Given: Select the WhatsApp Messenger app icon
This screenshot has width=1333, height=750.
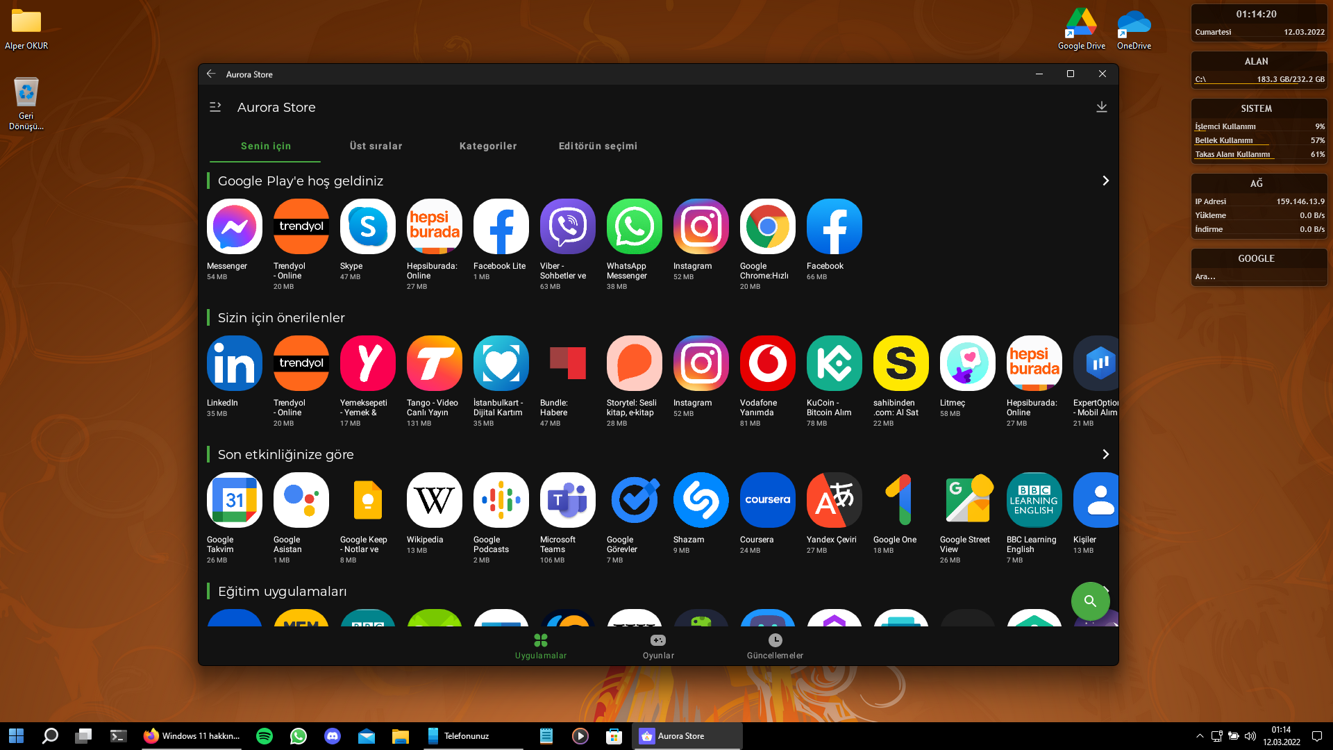Looking at the screenshot, I should 634,226.
